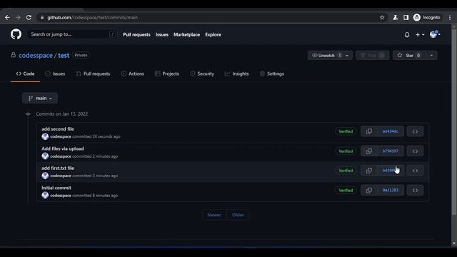Image resolution: width=457 pixels, height=257 pixels.
Task: Browse repository at 'add first.txt file' commit
Action: tap(415, 171)
